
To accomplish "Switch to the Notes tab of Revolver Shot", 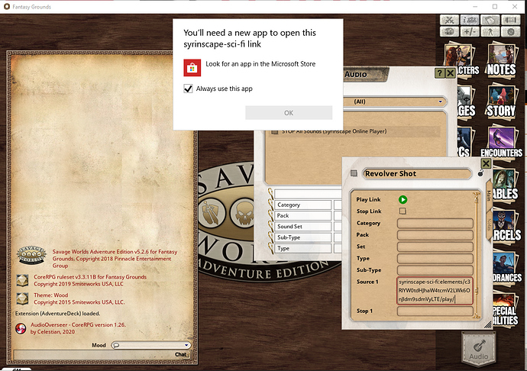I will coord(490,224).
